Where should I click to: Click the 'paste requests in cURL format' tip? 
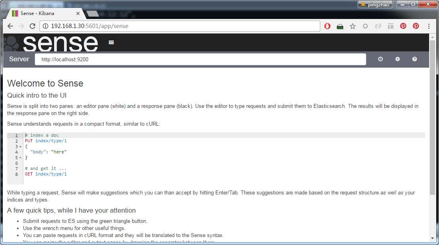pyautogui.click(x=124, y=235)
